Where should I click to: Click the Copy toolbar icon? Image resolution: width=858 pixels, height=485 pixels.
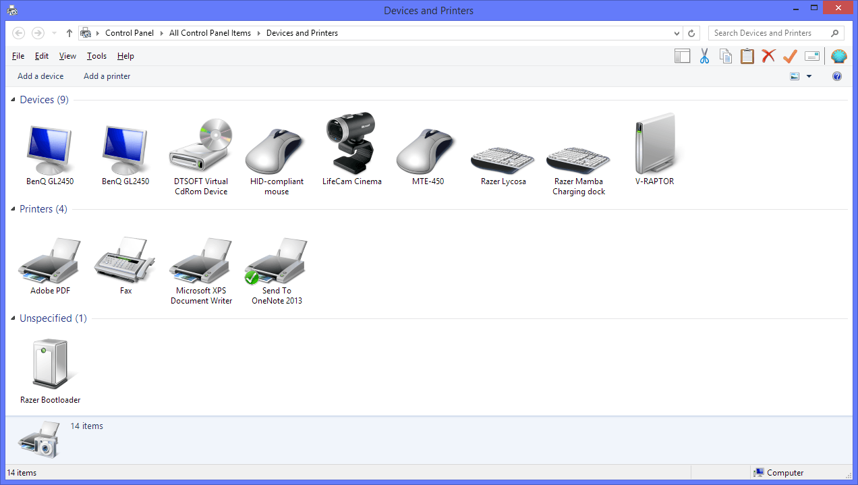[726, 56]
